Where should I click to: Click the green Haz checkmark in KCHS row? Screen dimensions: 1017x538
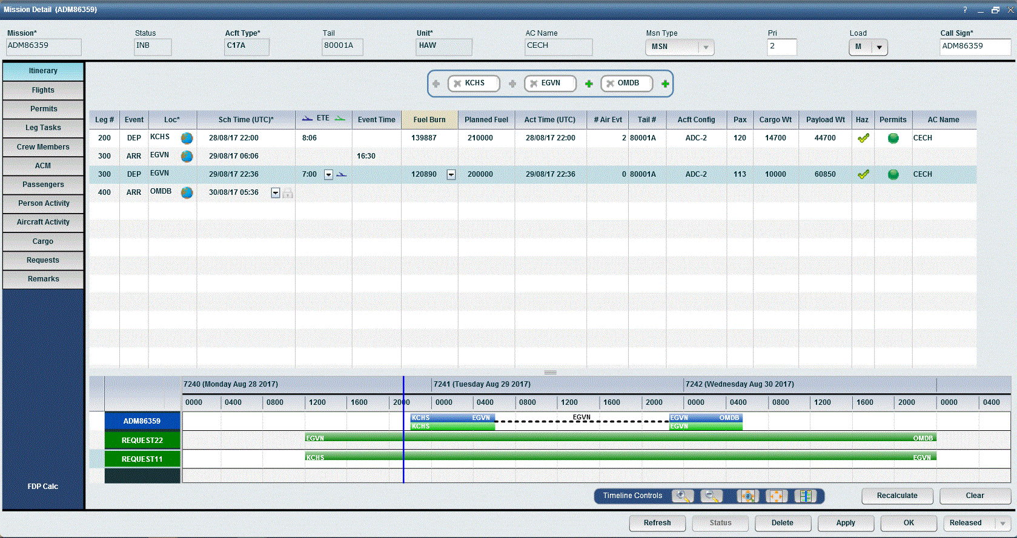tap(863, 138)
